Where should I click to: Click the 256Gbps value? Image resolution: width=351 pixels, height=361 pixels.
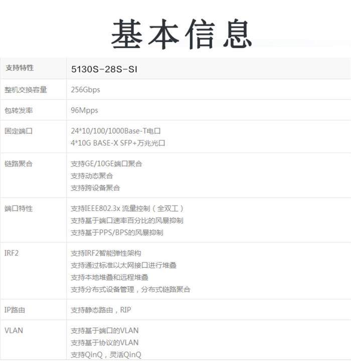coord(85,90)
